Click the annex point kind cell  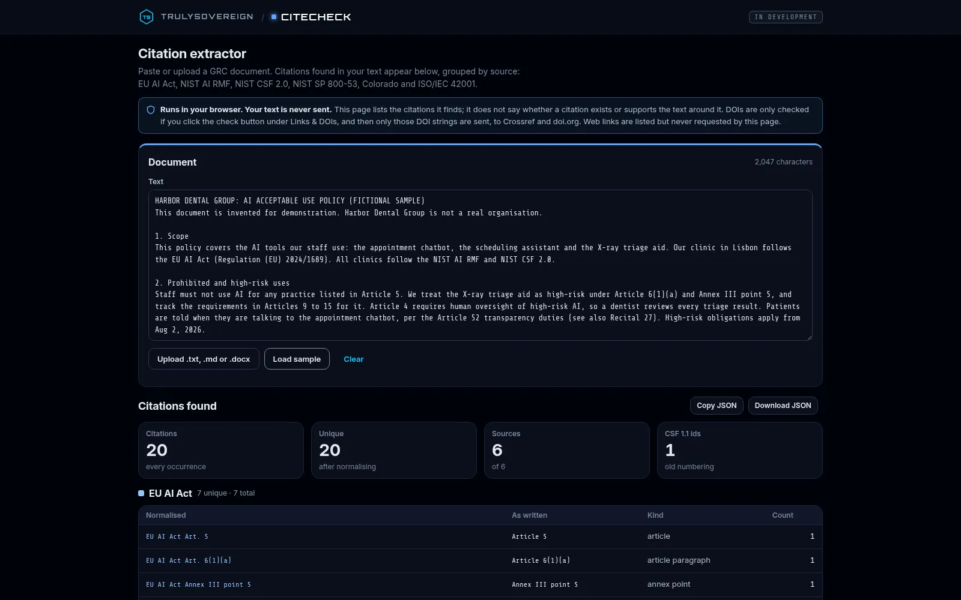pyautogui.click(x=668, y=584)
